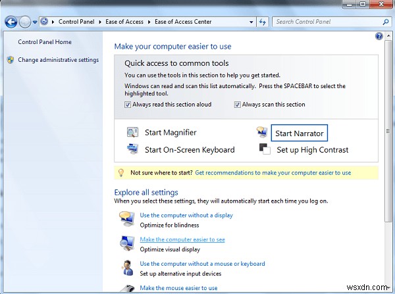Open Control Panel Home link
The width and height of the screenshot is (395, 294).
pos(45,42)
